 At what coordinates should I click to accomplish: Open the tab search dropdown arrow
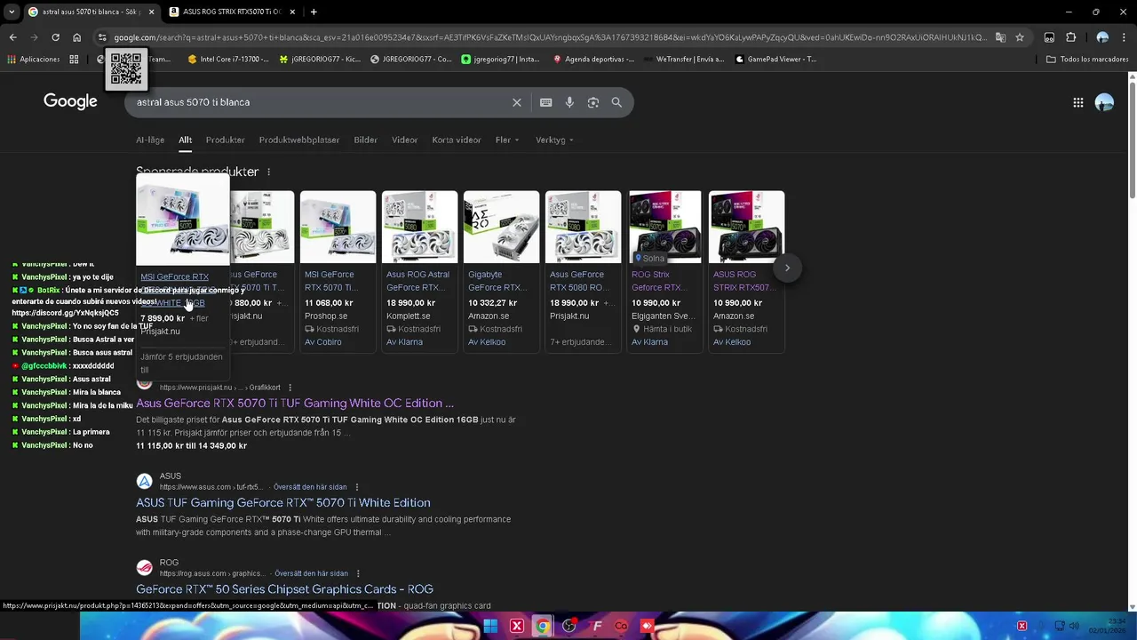[12, 12]
